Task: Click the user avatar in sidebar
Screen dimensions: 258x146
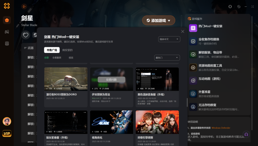Action: point(7,121)
